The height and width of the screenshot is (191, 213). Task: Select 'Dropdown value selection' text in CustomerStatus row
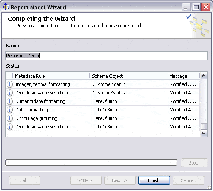[x=42, y=93]
